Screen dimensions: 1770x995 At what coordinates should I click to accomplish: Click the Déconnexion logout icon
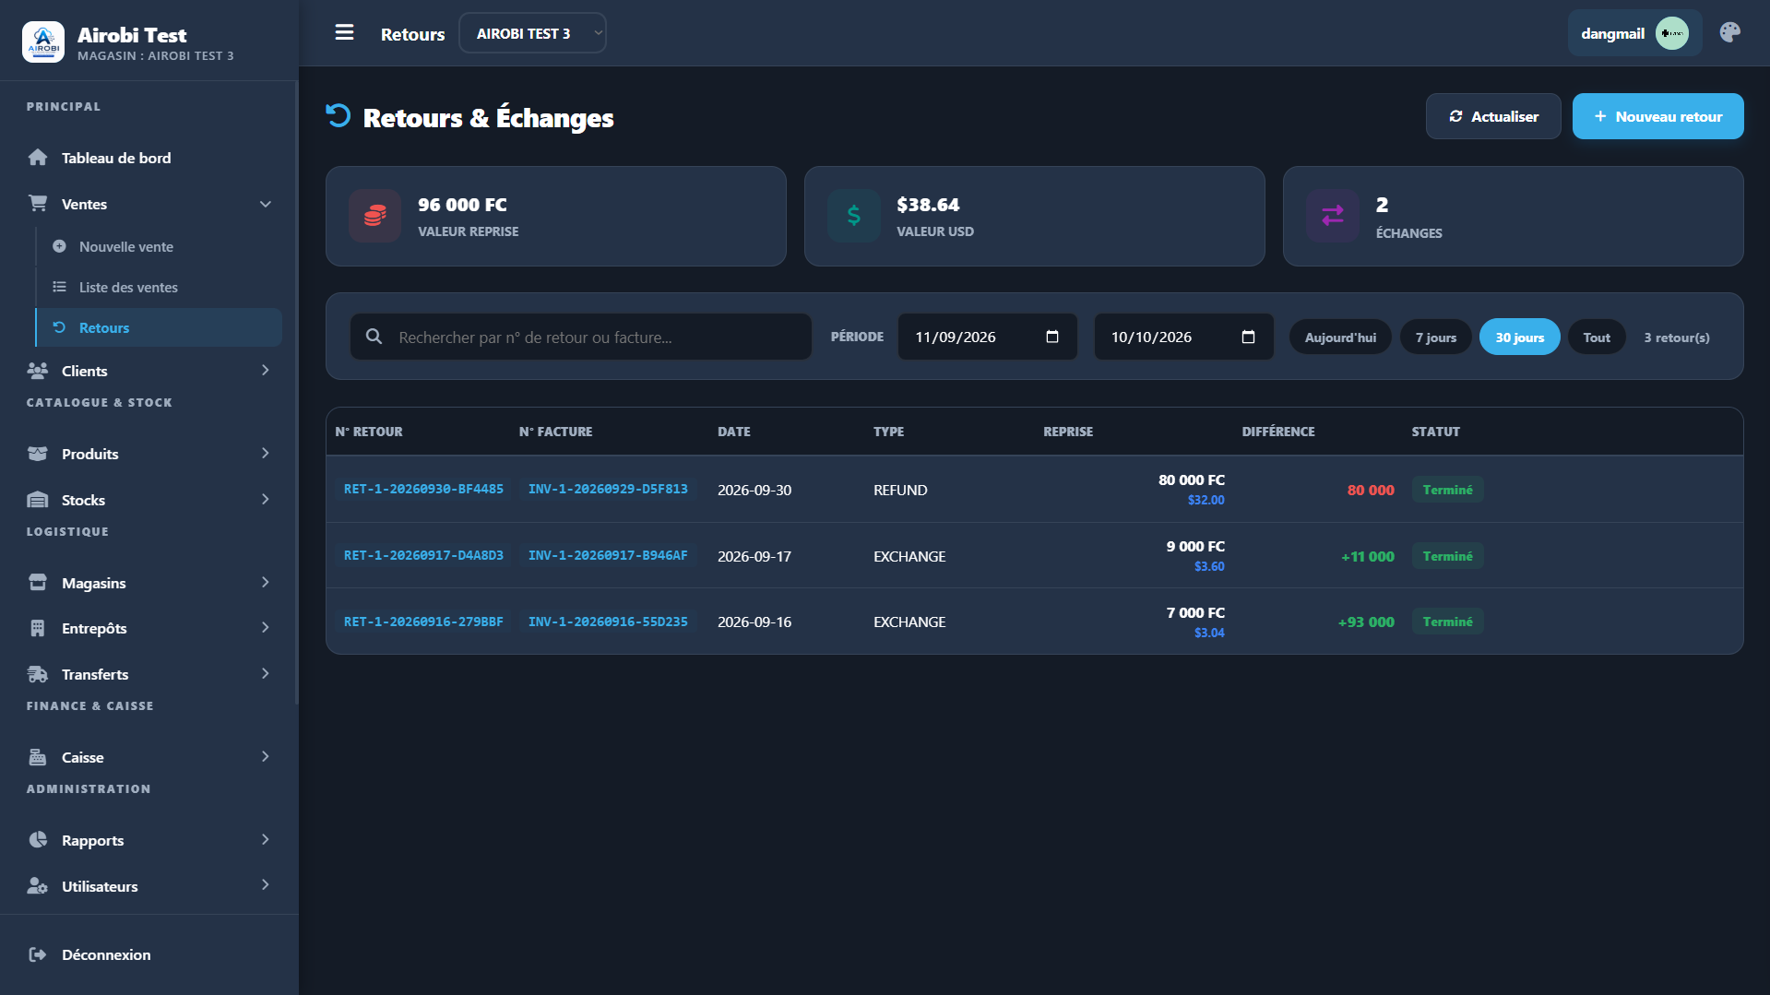(38, 954)
